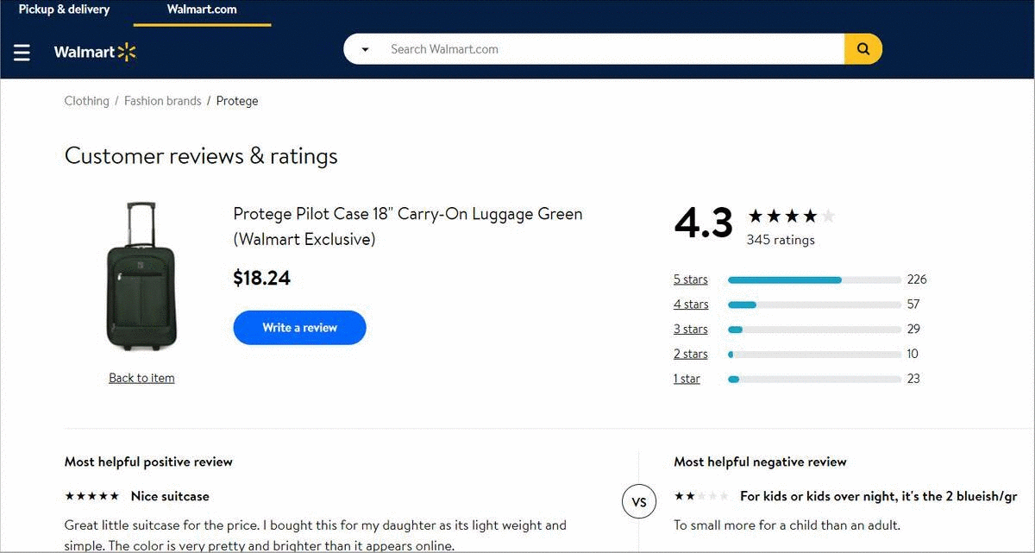Click the 10 count for 2 stars
The height and width of the screenshot is (553, 1035).
click(x=913, y=354)
